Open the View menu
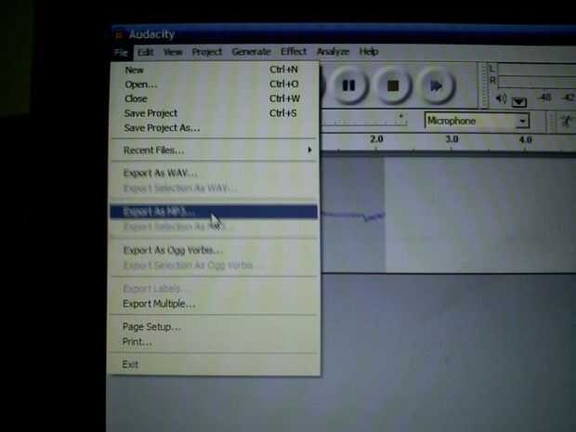 [x=173, y=52]
